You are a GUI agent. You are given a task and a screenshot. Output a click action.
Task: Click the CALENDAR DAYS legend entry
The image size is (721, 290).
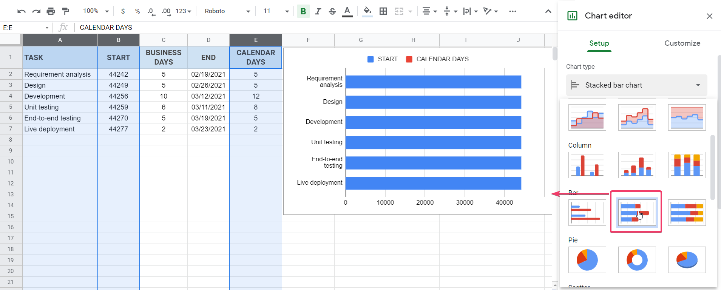437,59
